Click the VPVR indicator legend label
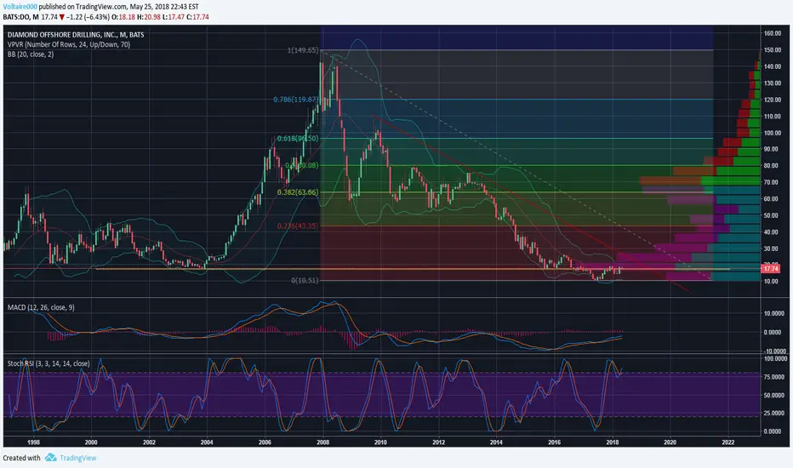This screenshot has height=468, width=793. (x=69, y=44)
